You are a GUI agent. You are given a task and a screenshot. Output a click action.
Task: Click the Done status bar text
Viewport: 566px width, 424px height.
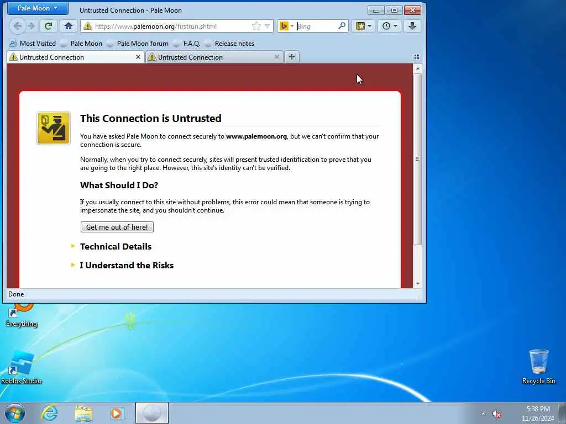[16, 294]
